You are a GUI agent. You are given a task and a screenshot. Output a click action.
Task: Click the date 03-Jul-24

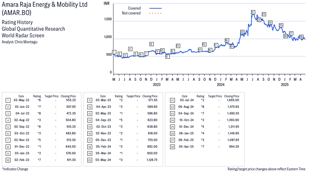(187, 100)
